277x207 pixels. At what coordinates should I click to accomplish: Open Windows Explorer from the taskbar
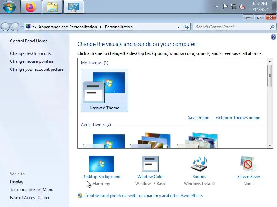tap(52, 7)
